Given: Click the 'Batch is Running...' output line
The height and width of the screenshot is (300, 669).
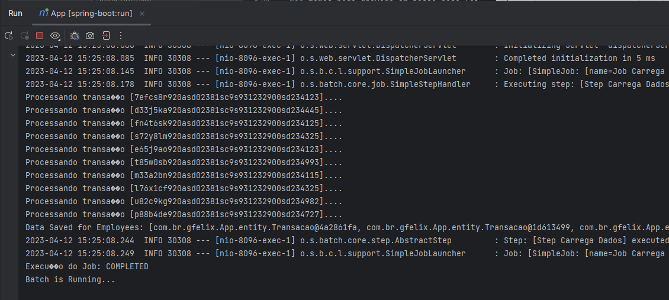Looking at the screenshot, I should coord(70,279).
